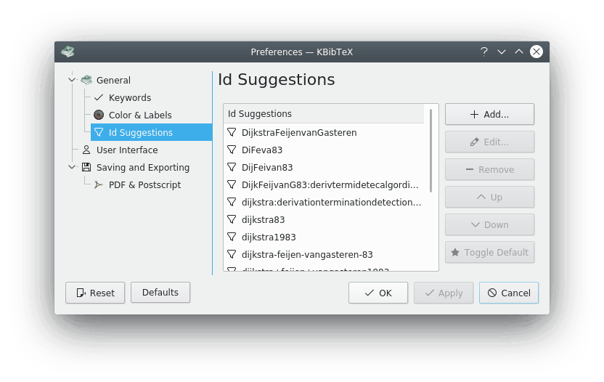Click funnel icon beside DiFeva83
The height and width of the screenshot is (382, 604).
coord(232,150)
